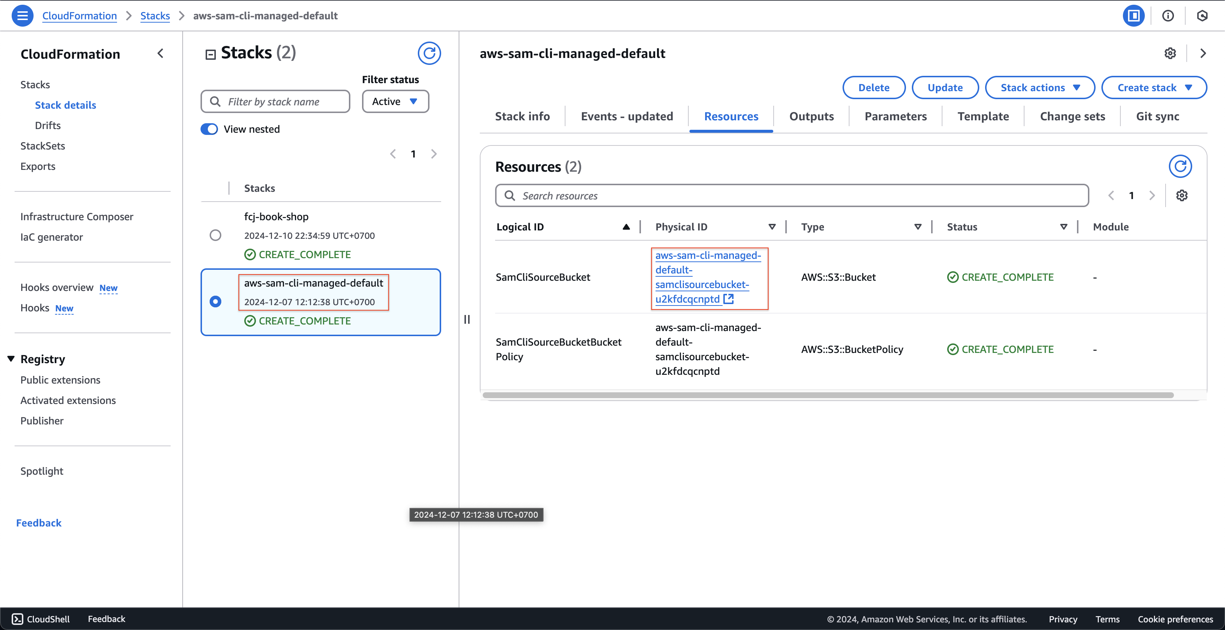Click the CloudShell terminal icon
The height and width of the screenshot is (630, 1225).
coord(17,619)
